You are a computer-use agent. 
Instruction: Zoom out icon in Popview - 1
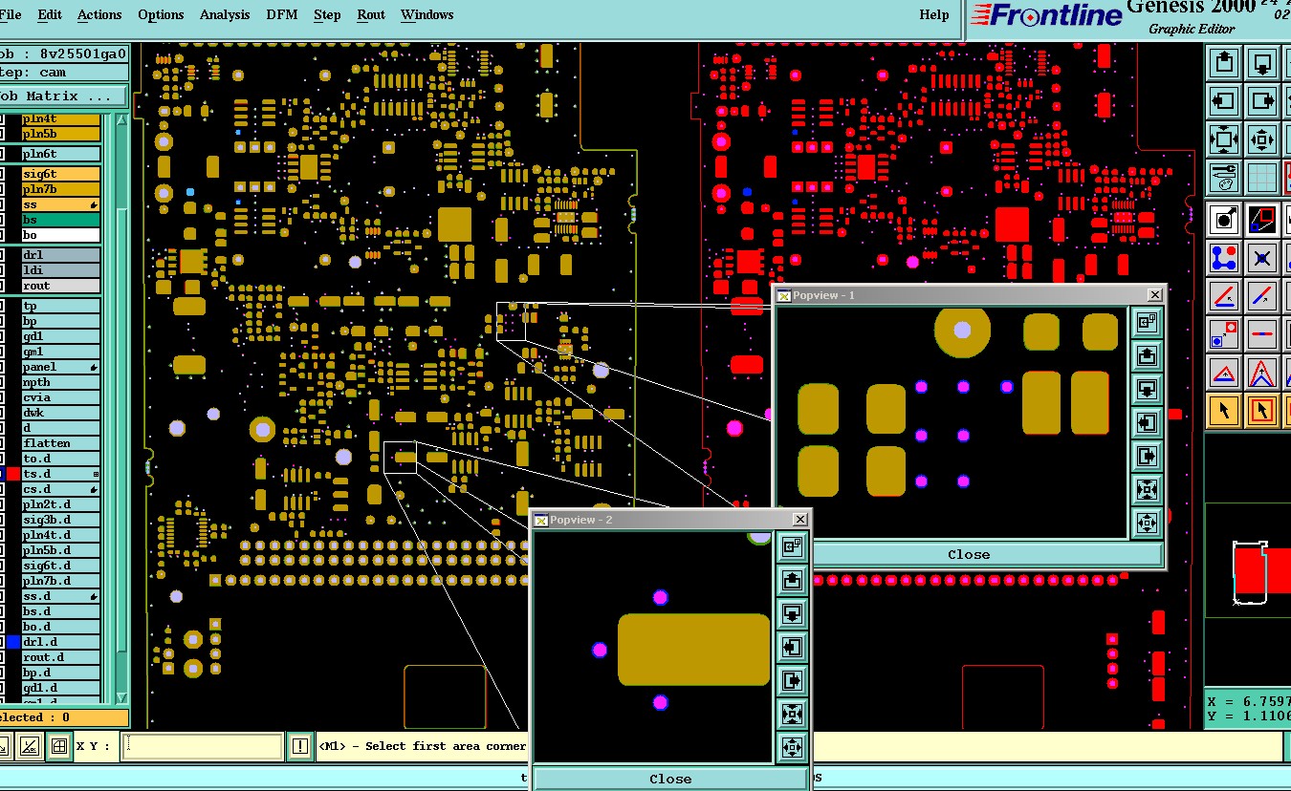(1147, 490)
